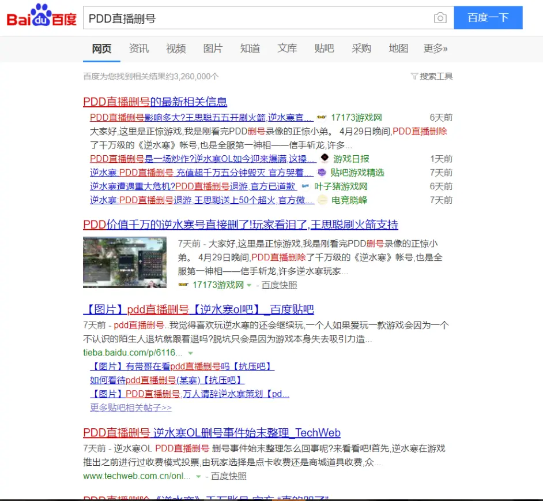Click 17173游戏网 source name in news list
Image resolution: width=543 pixels, height=501 pixels.
[x=356, y=118]
